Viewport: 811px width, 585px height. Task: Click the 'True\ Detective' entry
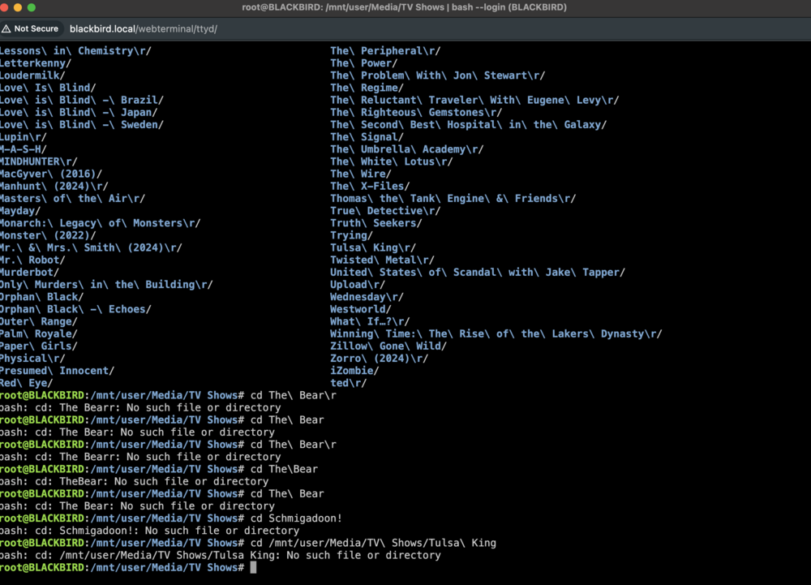pos(385,210)
